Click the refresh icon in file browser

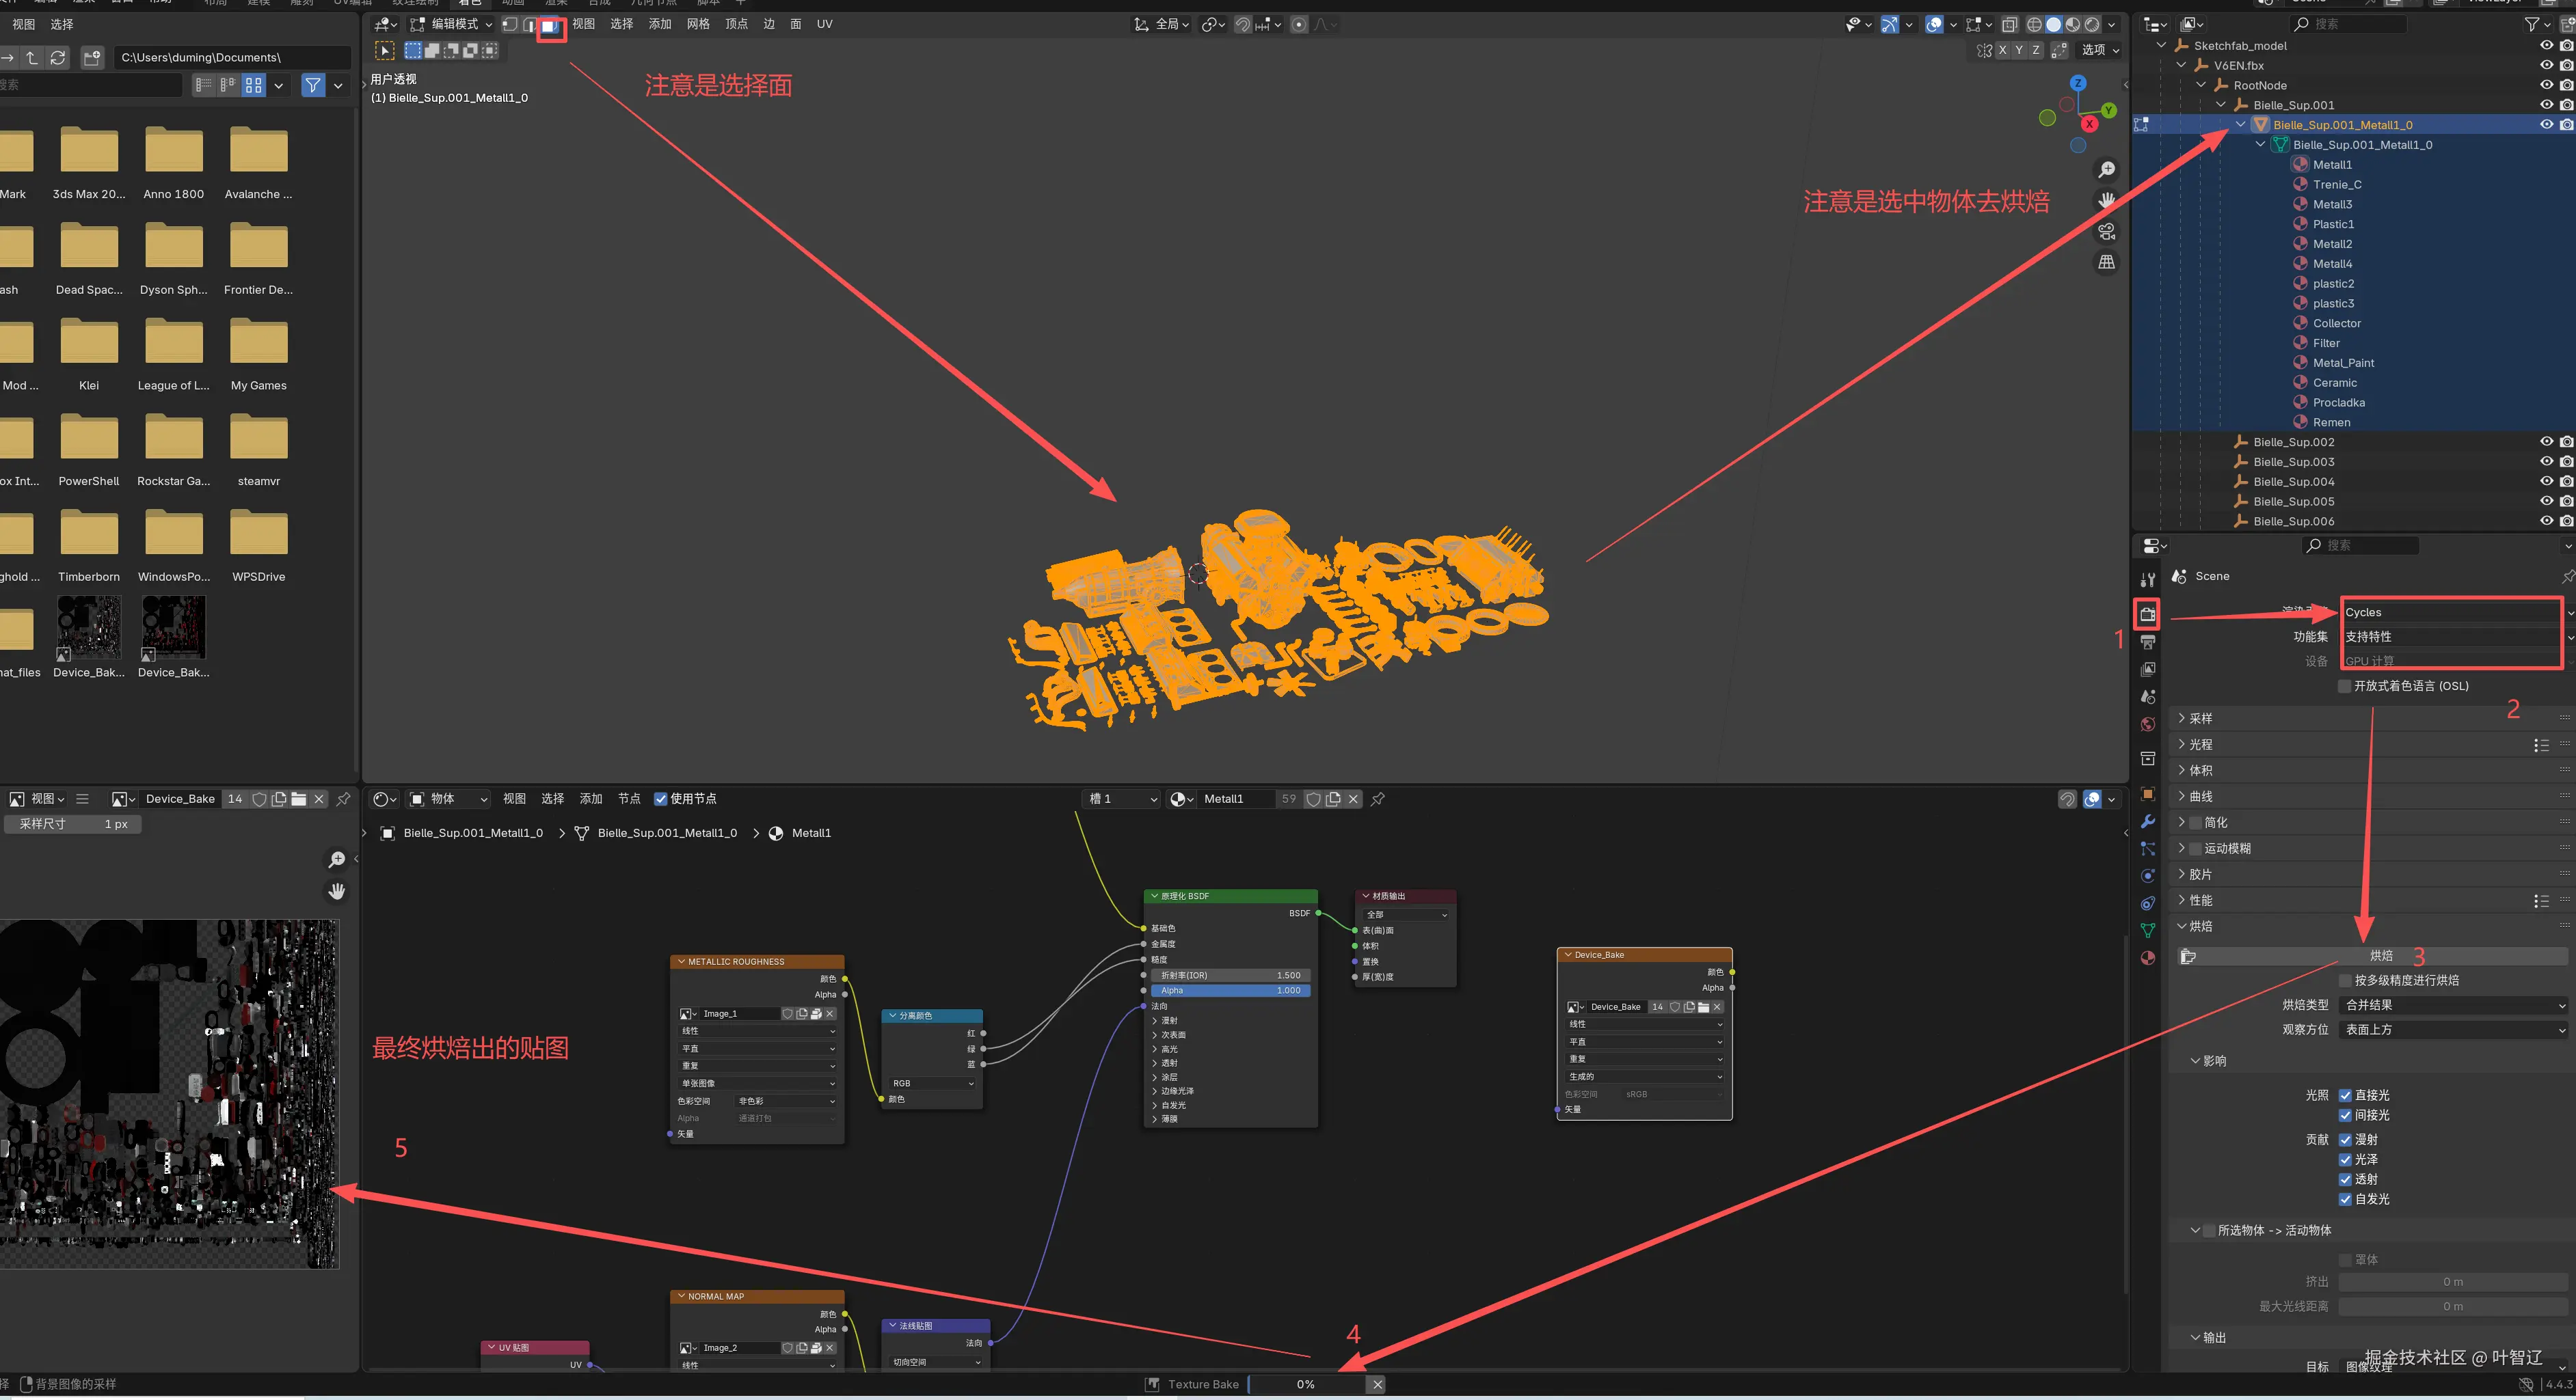coord(58,58)
